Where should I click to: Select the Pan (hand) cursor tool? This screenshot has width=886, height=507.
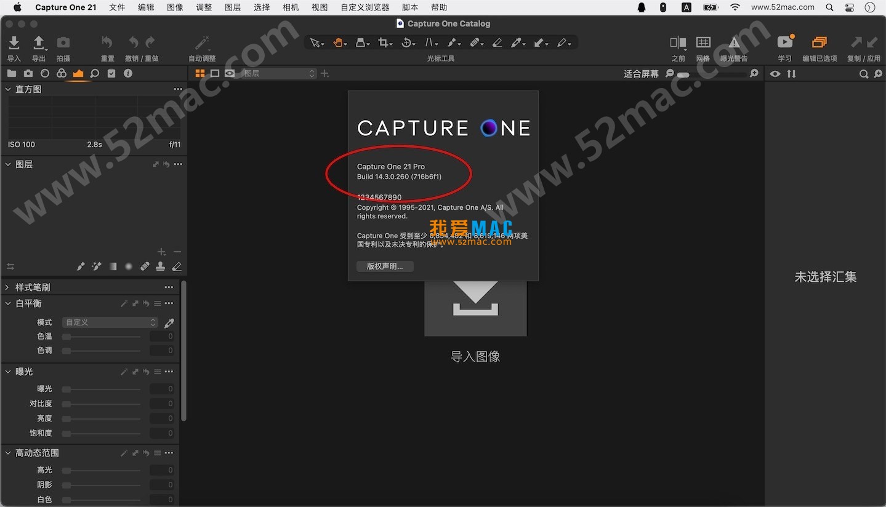click(x=338, y=42)
